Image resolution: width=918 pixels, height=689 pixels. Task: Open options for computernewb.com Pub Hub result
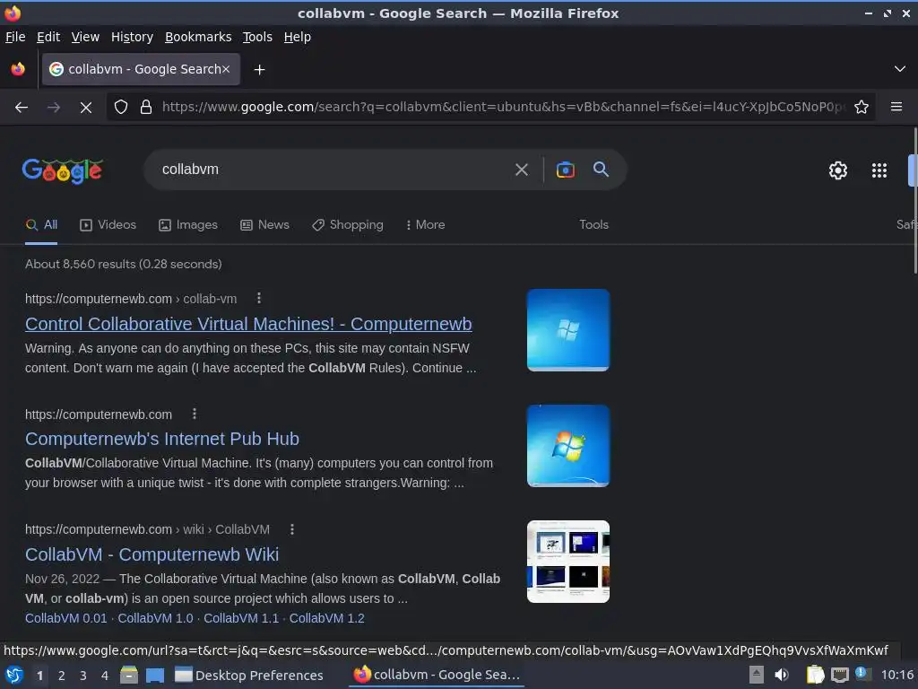195,414
